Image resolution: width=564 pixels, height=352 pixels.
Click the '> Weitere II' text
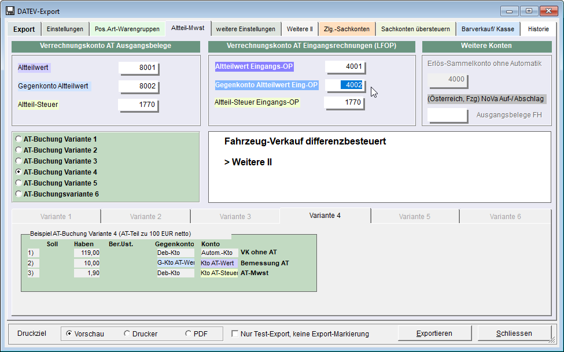tap(248, 162)
